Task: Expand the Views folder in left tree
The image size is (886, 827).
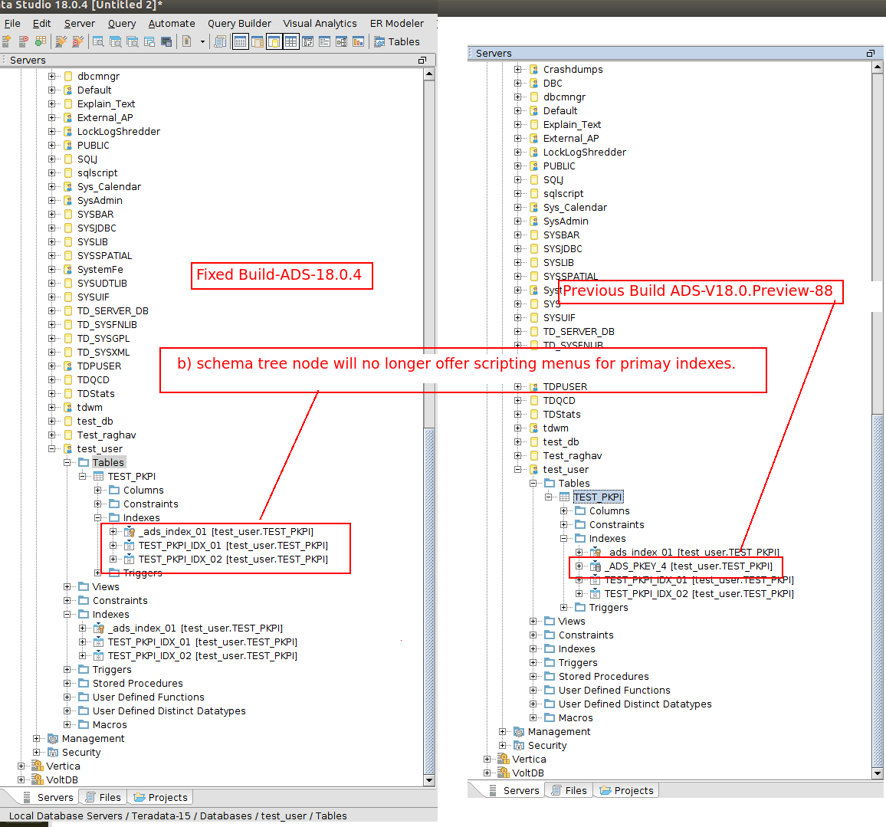Action: coord(67,586)
